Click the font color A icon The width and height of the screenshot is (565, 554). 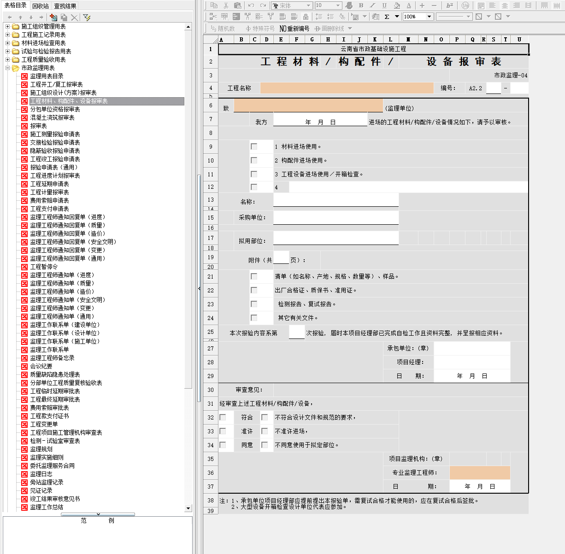coord(409,6)
